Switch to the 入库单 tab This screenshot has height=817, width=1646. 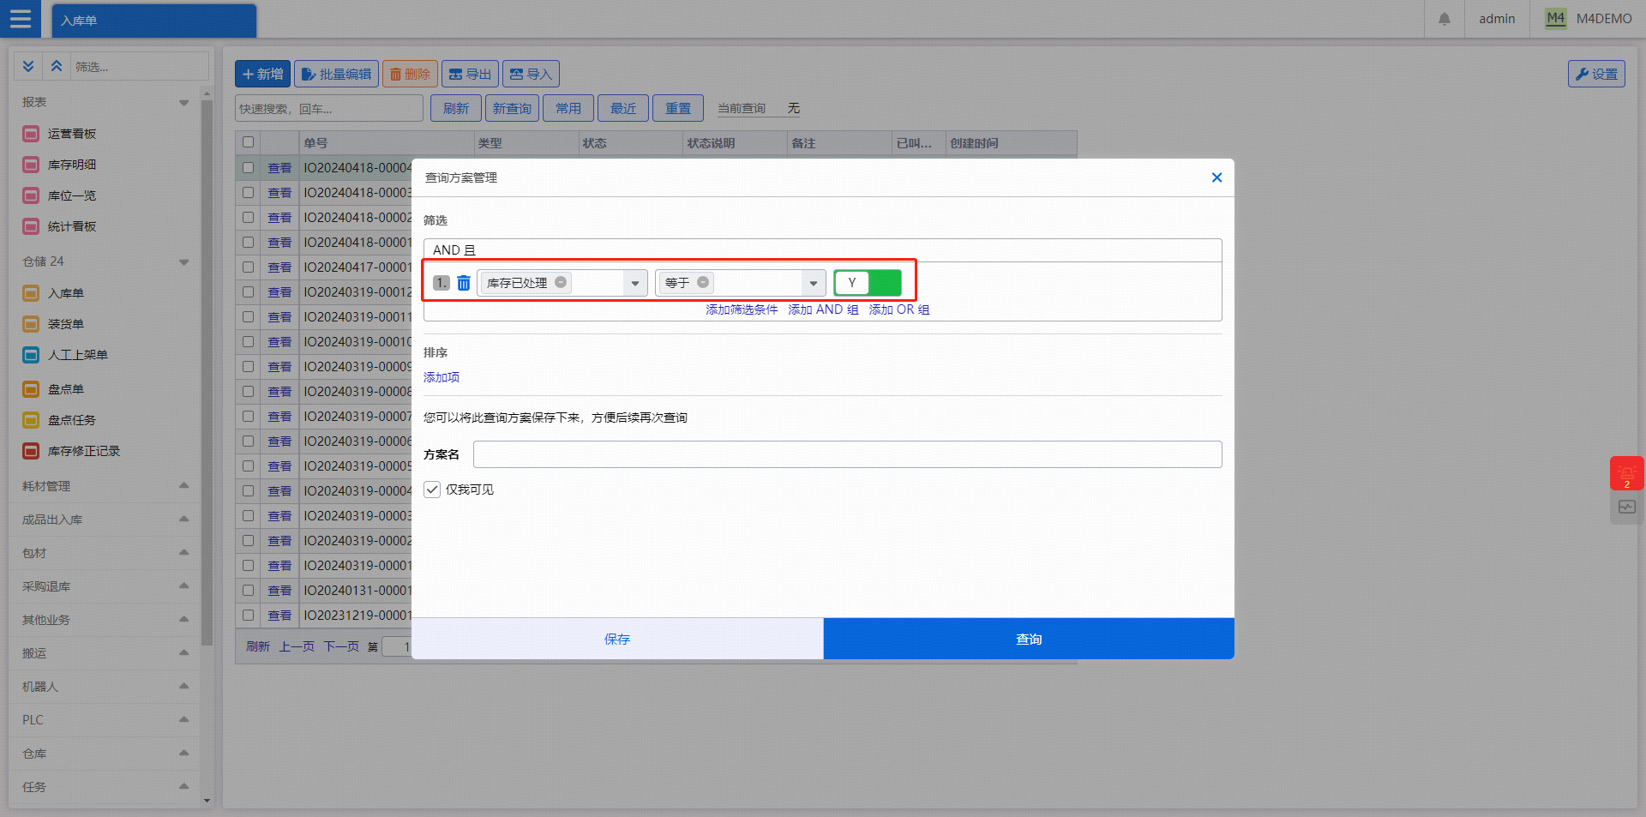(154, 21)
